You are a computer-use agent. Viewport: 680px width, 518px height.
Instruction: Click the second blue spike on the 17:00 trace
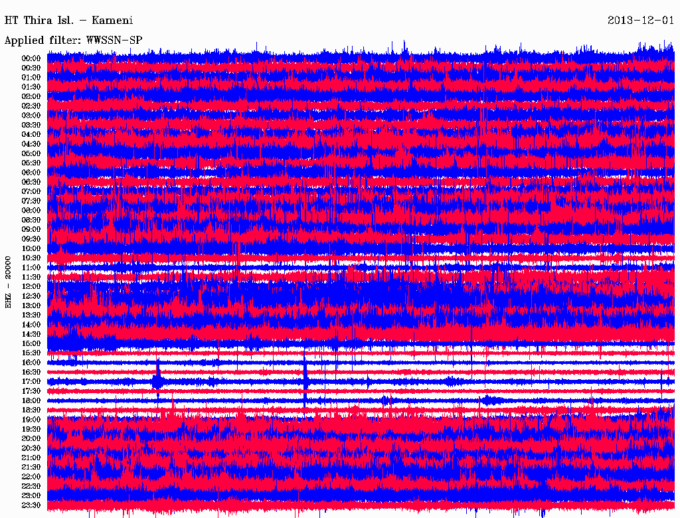coord(305,381)
